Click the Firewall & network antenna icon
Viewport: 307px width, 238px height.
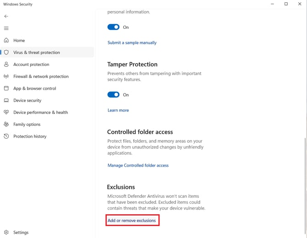[6, 76]
